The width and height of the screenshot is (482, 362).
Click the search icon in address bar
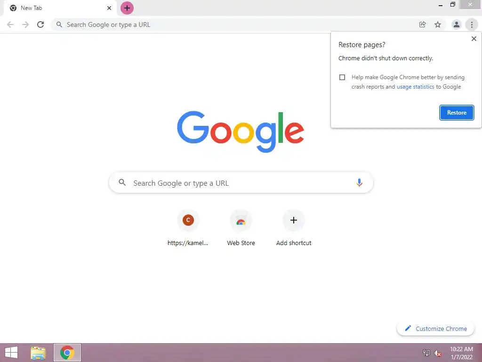click(x=59, y=25)
